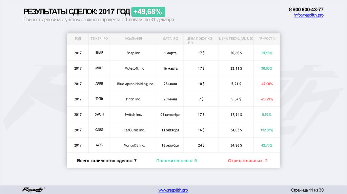Select the phone number 8 800 600-43-77
Image resolution: width=347 pixels, height=194 pixels.
(x=306, y=9)
